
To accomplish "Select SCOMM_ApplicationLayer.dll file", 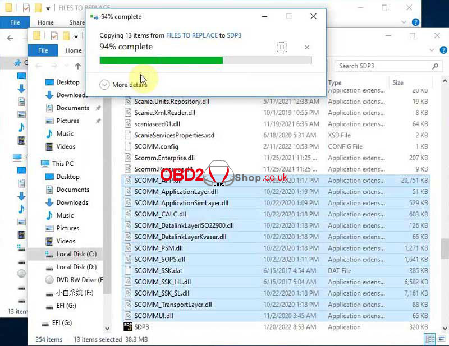I will (x=176, y=192).
